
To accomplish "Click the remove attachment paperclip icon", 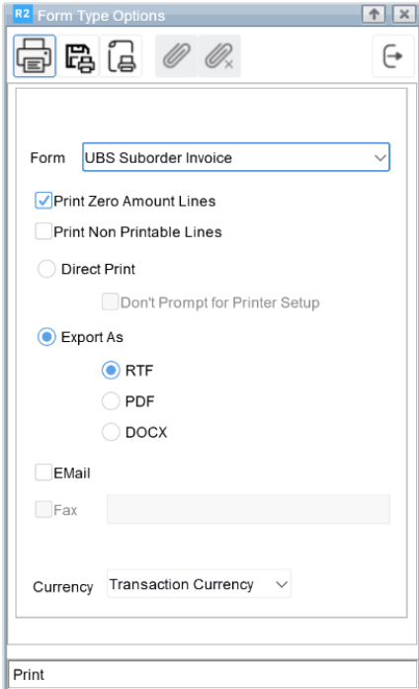I will [x=219, y=56].
